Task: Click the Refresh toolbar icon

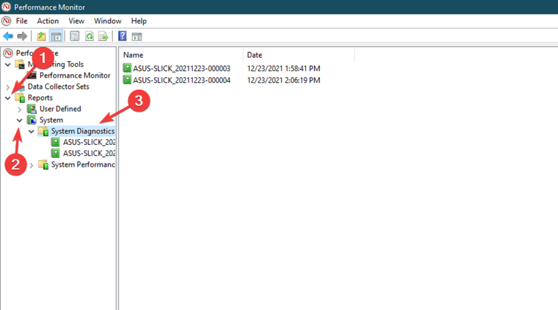Action: coord(89,37)
